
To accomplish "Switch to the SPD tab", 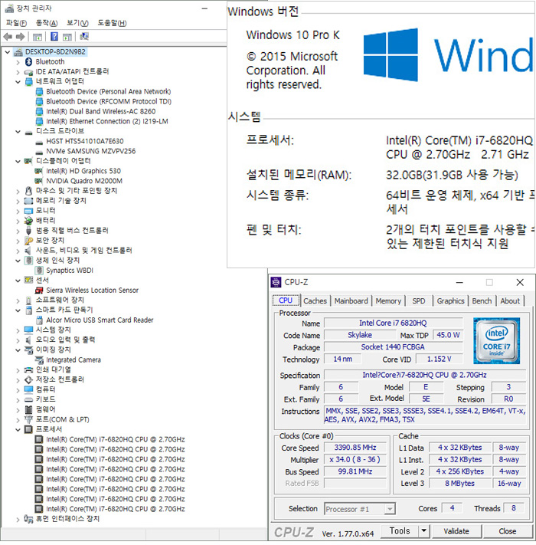I will tap(418, 301).
